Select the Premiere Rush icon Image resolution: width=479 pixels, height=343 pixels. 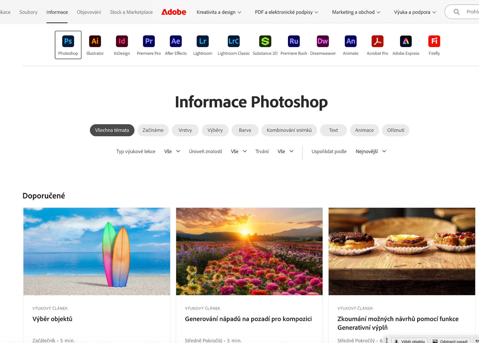294,41
